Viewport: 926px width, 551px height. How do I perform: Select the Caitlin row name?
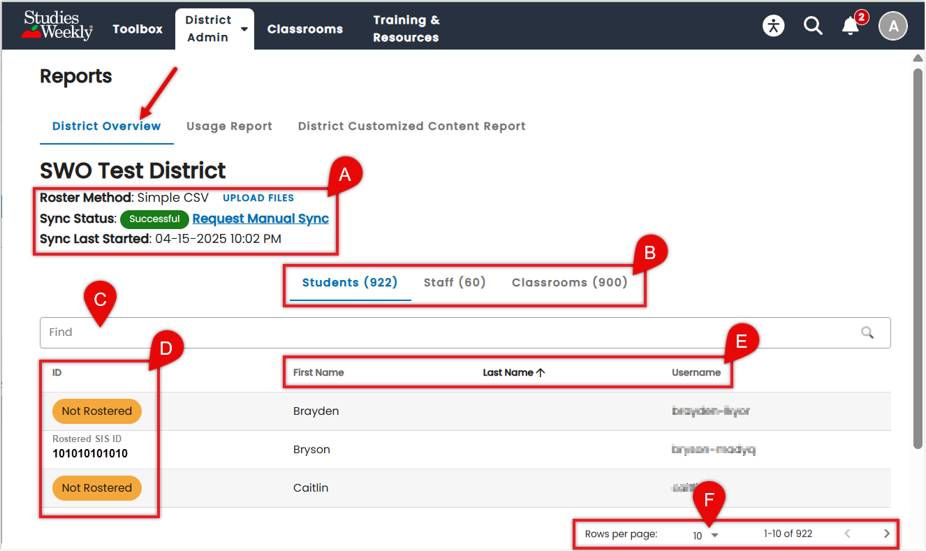[x=311, y=488]
